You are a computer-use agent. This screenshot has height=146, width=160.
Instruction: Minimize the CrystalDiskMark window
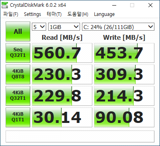pos(114,5)
